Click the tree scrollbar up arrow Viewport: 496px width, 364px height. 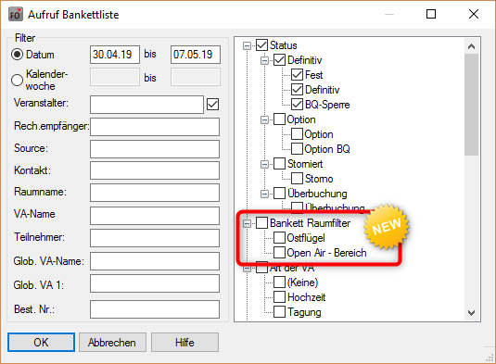tap(471, 46)
